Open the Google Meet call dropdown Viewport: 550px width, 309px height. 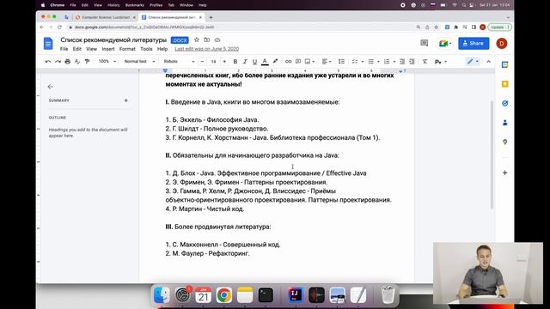[445, 44]
